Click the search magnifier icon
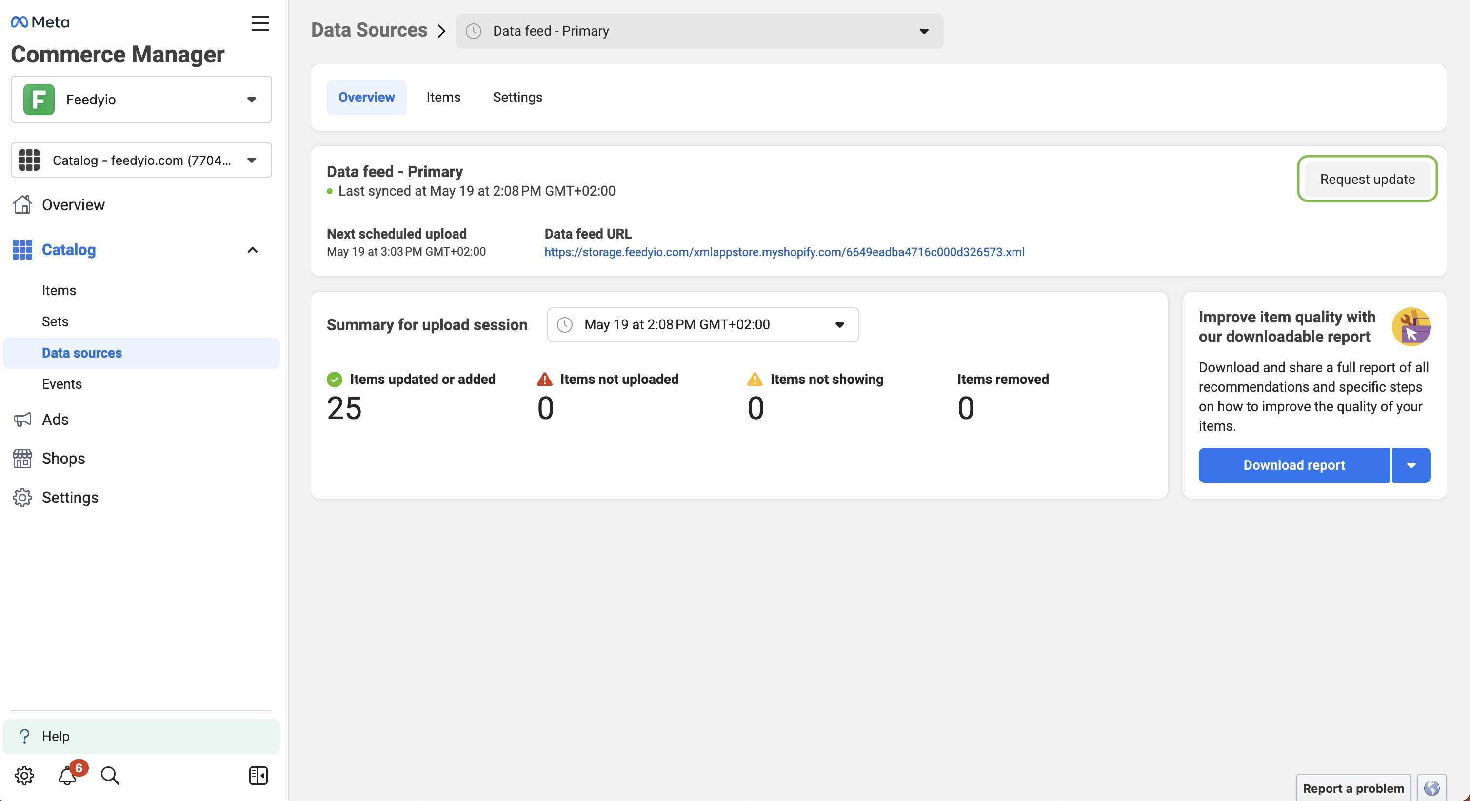This screenshot has width=1470, height=801. (x=110, y=775)
